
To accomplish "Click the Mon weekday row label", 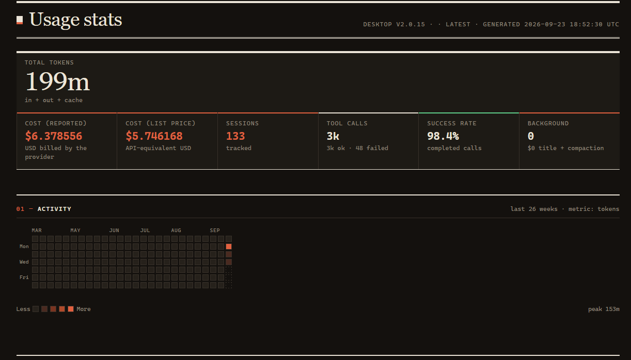I will (x=24, y=247).
